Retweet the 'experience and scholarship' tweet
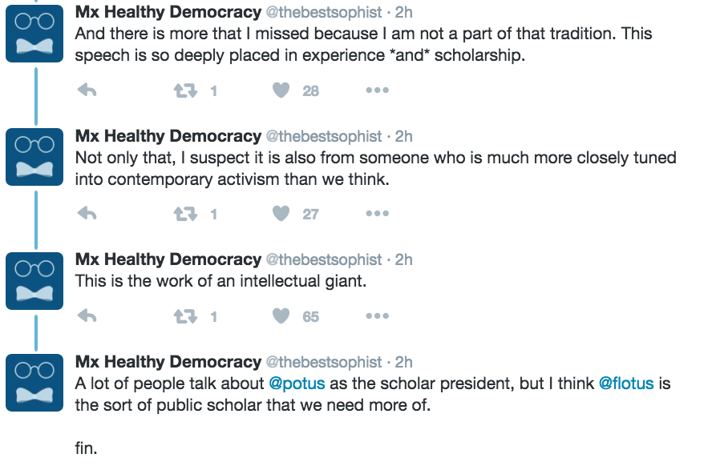Viewport: 720px width, 470px height. pyautogui.click(x=185, y=90)
